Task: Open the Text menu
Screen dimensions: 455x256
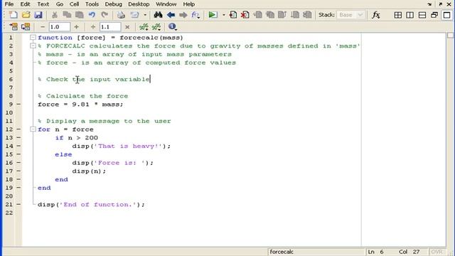Action: pyautogui.click(x=43, y=4)
